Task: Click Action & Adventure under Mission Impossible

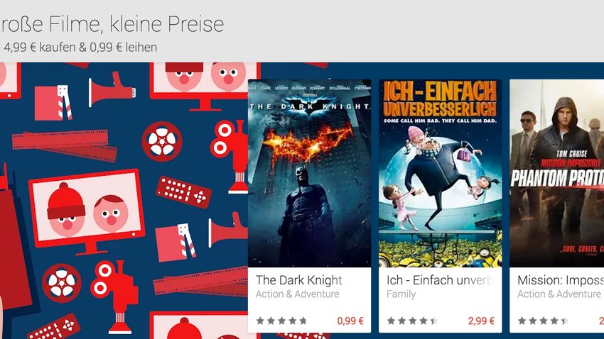Action: click(559, 294)
